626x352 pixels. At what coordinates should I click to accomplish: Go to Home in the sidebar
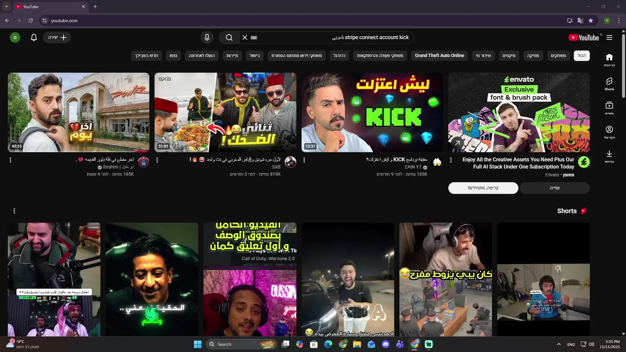(609, 60)
